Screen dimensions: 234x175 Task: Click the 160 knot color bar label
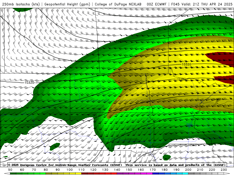pos(141,170)
